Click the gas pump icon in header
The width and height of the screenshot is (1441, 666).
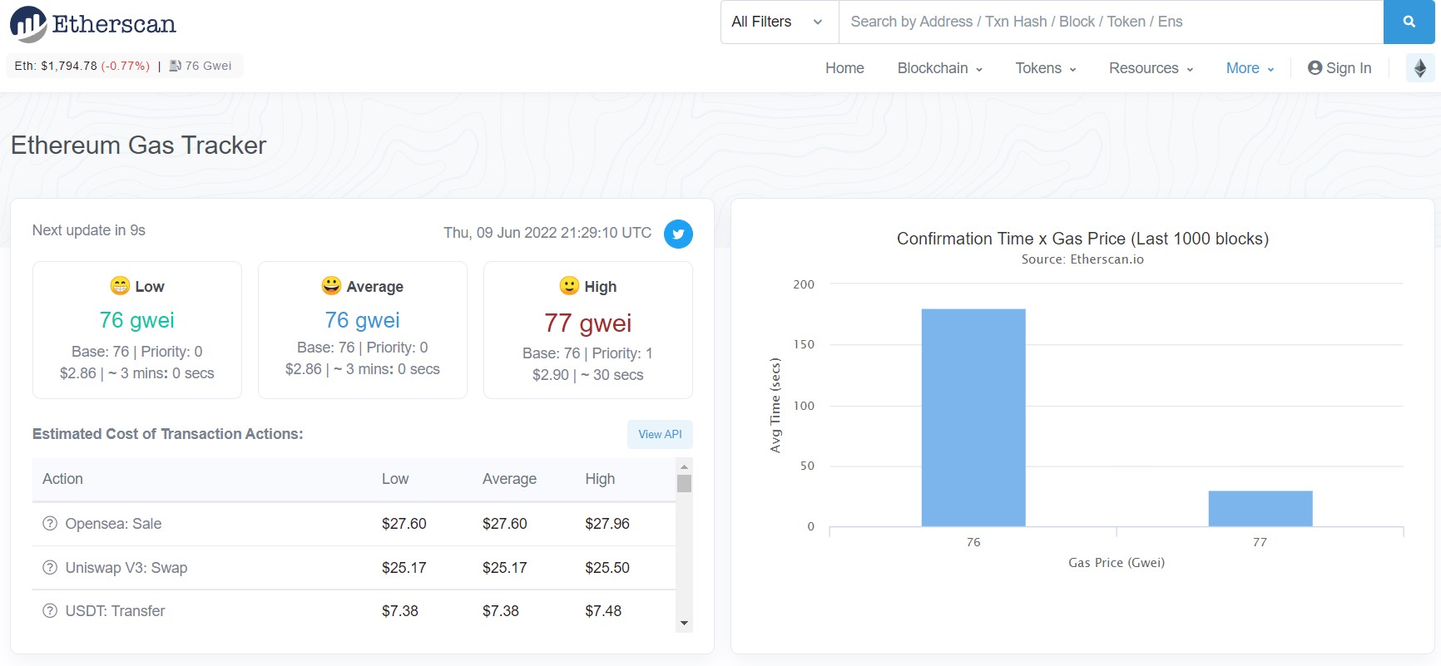coord(176,66)
